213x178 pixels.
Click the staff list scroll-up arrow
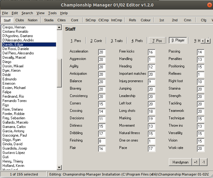coord(59,28)
